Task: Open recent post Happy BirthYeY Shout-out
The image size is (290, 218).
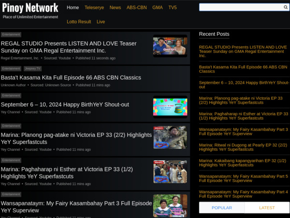Action: pos(244,85)
